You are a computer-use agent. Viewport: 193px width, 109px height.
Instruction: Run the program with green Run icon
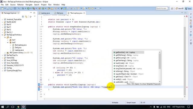[28, 8]
